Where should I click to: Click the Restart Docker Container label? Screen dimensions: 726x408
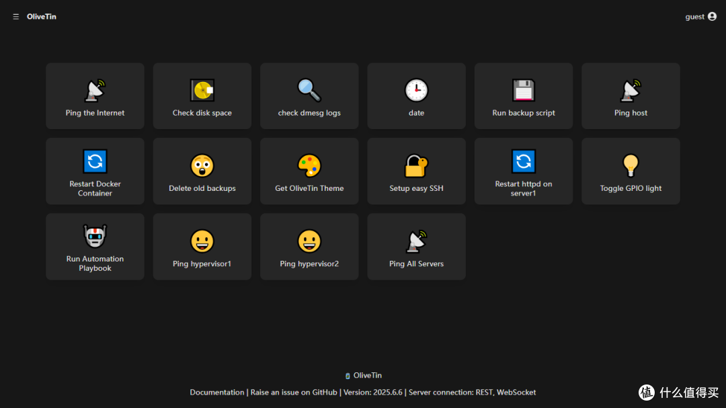(95, 188)
